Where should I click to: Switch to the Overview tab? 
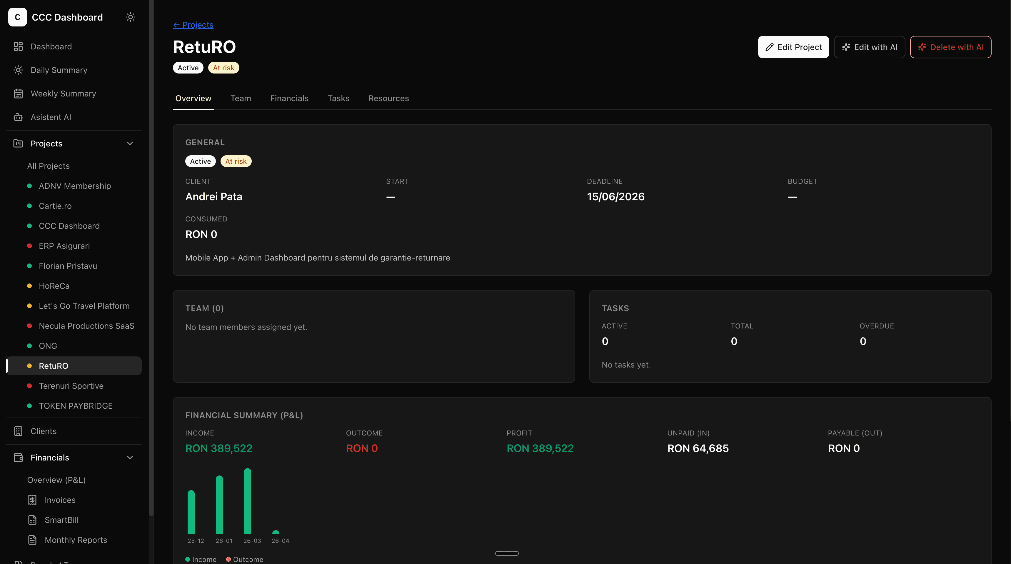193,98
